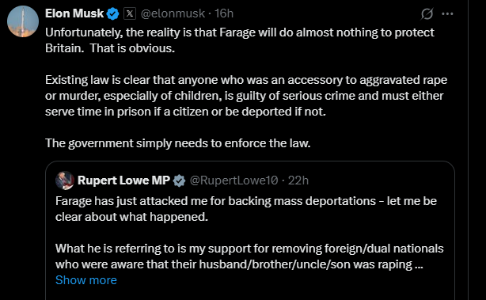Click the quoted post card border area
The width and height of the screenshot is (486, 300).
[250, 230]
